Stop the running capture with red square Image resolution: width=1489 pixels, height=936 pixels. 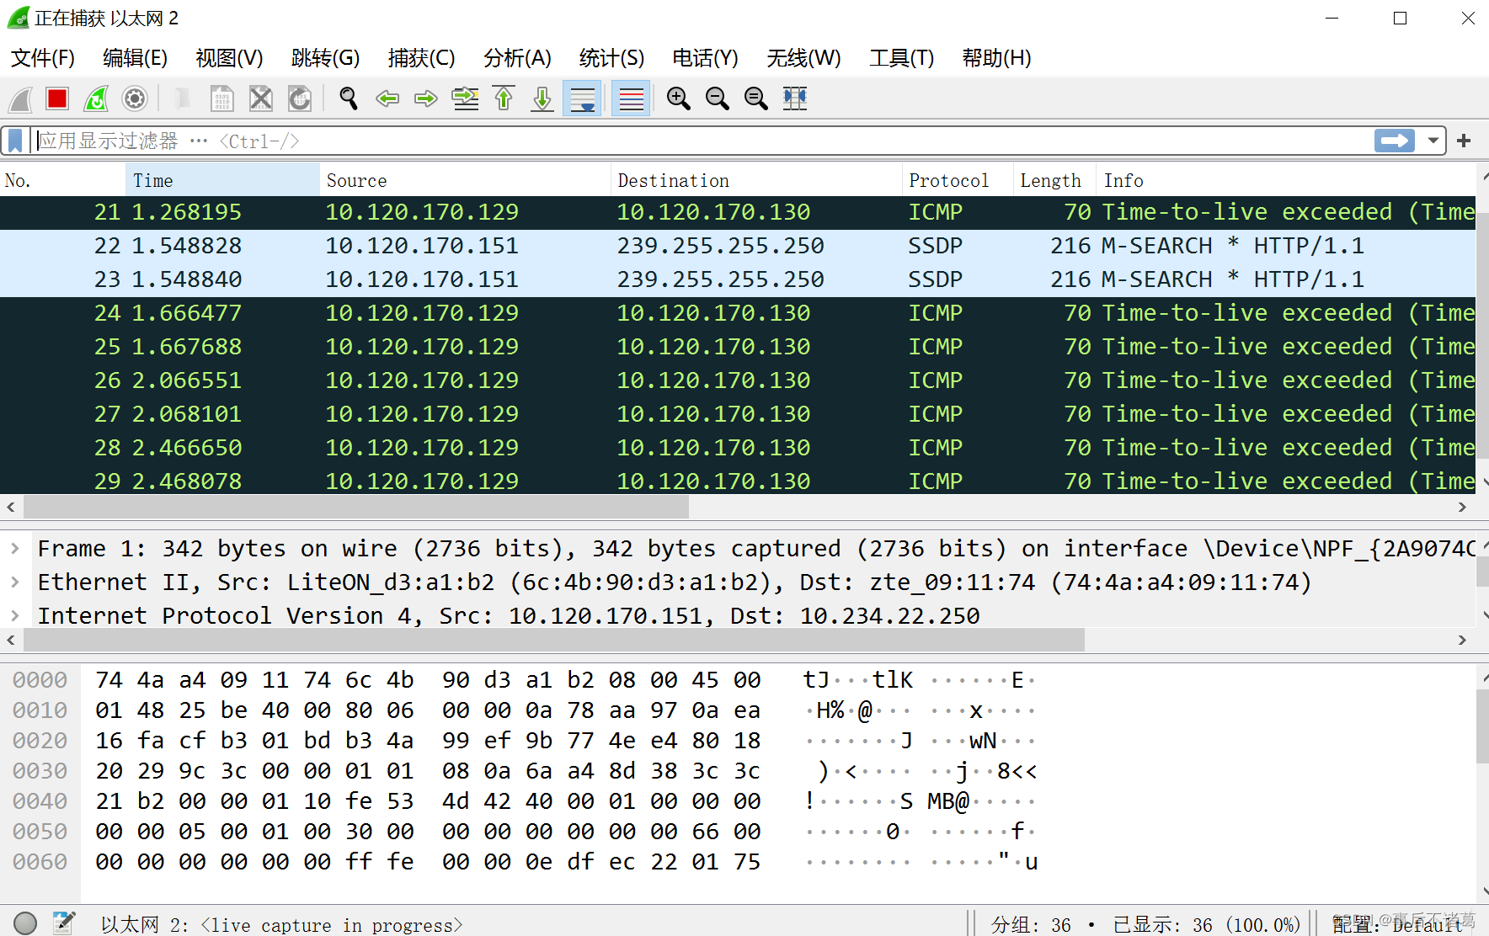click(x=57, y=99)
